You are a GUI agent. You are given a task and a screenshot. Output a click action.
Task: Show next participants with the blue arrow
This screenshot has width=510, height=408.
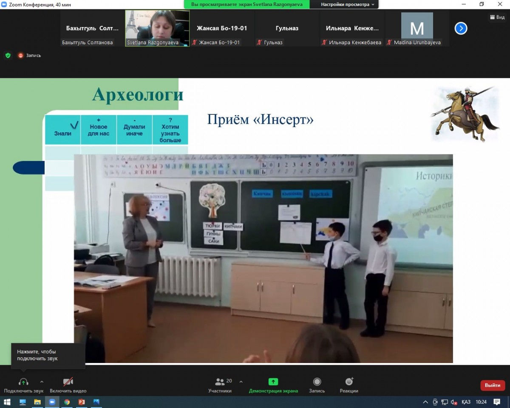pyautogui.click(x=461, y=28)
